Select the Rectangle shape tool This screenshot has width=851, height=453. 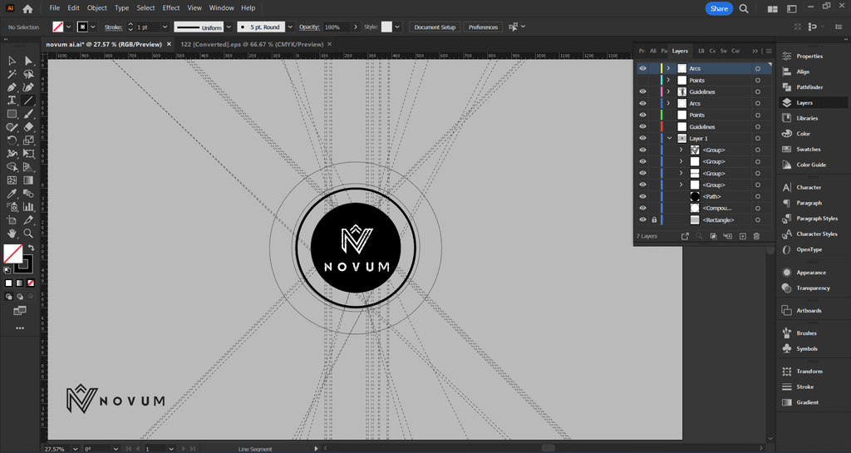(12, 114)
